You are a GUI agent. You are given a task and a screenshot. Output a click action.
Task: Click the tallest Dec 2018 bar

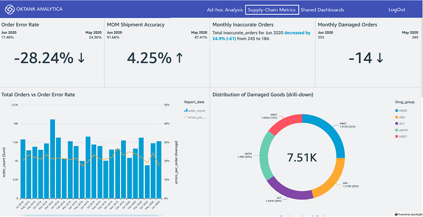[x=52, y=159]
